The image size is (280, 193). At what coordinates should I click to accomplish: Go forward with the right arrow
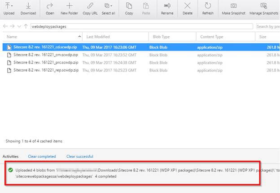point(12,26)
